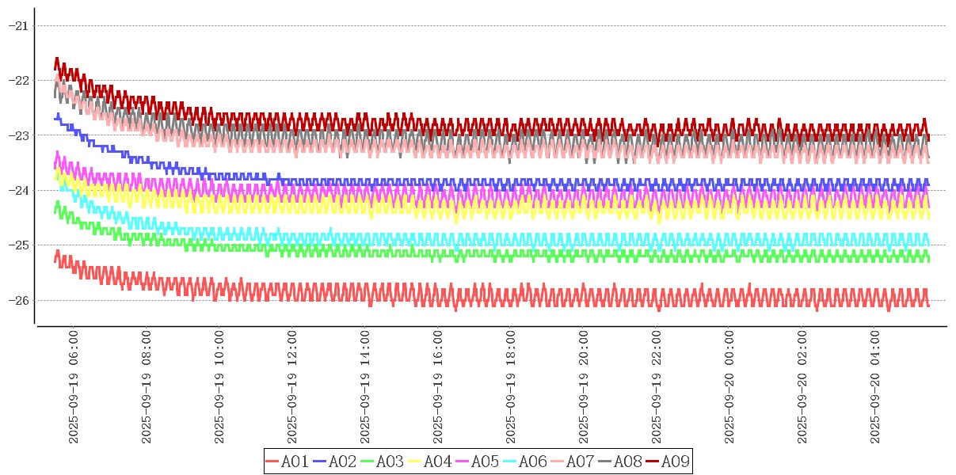
Task: Click the cyan A06 legend swatch
Action: [x=510, y=462]
